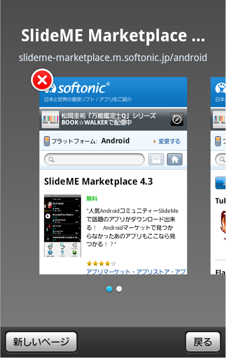Click the home icon button
The image size is (226, 358).
tap(175, 159)
